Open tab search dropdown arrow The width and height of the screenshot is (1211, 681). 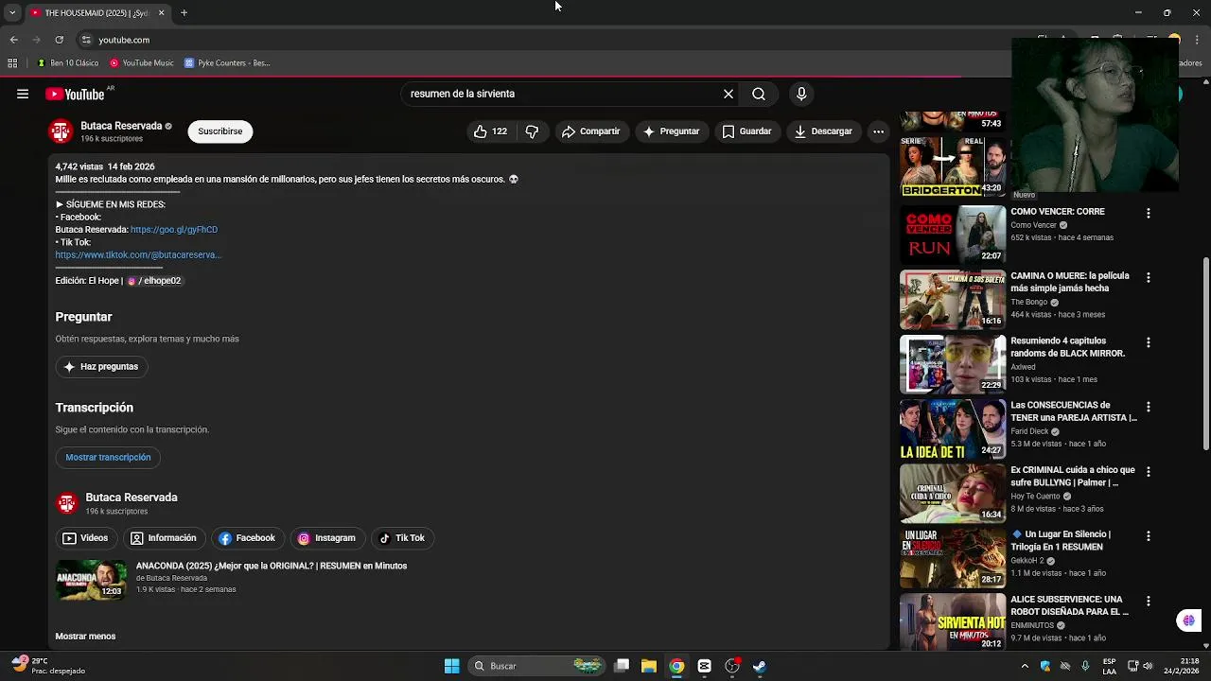12,12
